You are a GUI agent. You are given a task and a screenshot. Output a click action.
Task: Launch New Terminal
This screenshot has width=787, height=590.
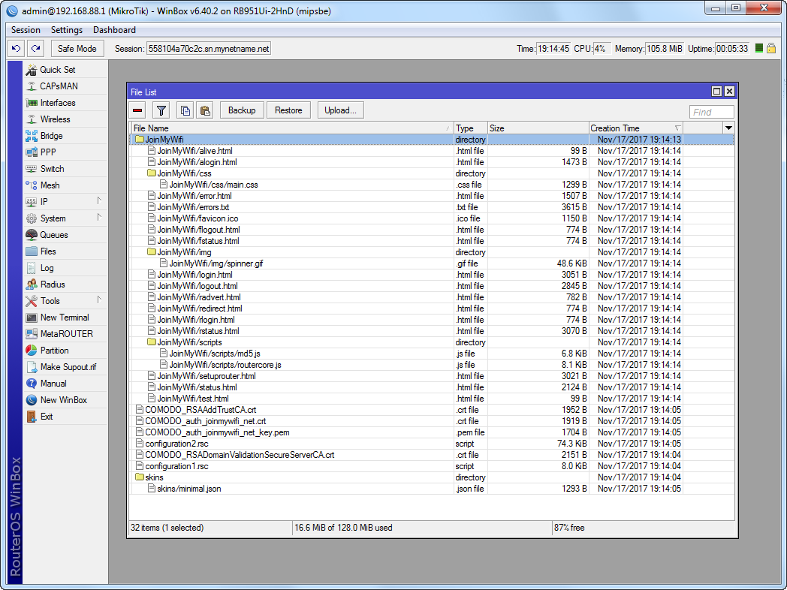[65, 318]
